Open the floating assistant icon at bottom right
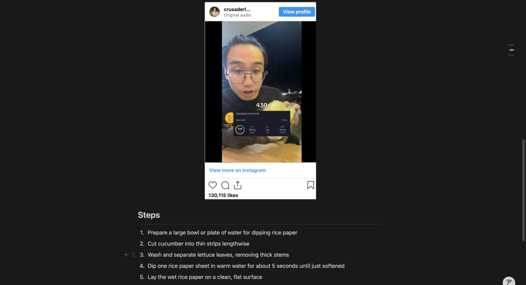The width and height of the screenshot is (526, 285). click(509, 281)
